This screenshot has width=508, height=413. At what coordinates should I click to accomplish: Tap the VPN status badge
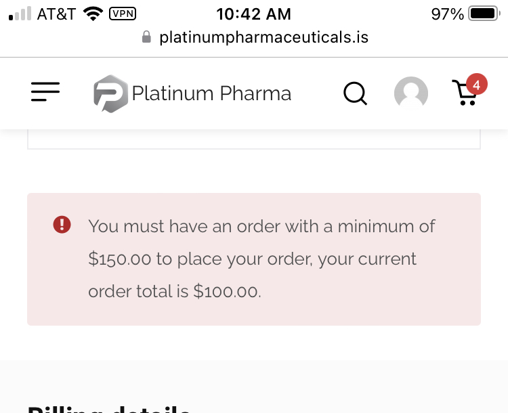pyautogui.click(x=122, y=14)
